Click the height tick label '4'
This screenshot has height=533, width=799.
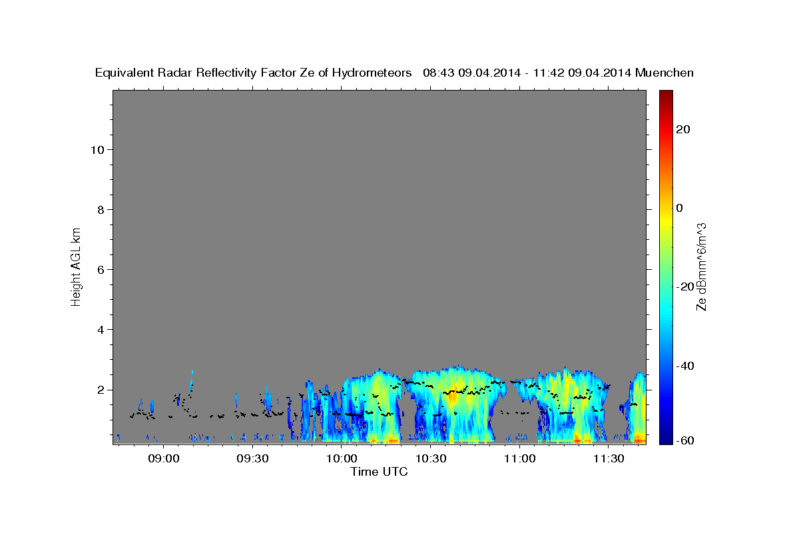coord(101,329)
